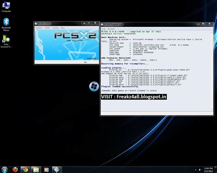Click the 'Host Machine Init:' log heading
This screenshot has width=217, height=173.
click(114, 37)
